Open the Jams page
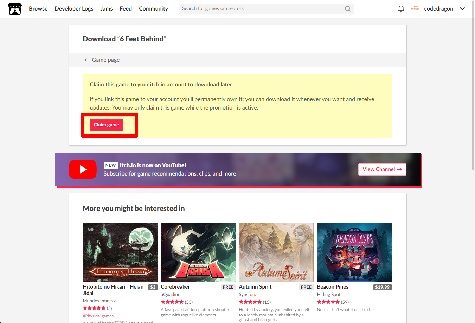This screenshot has width=475, height=323. click(x=107, y=8)
